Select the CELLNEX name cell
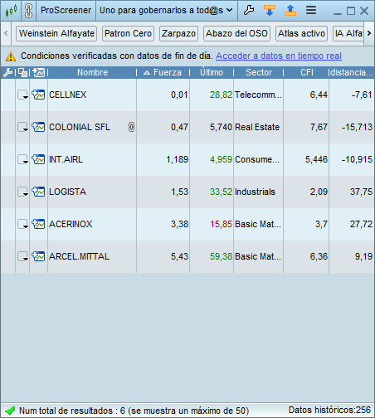Screen dimensions: 375x418 [x=92, y=95]
